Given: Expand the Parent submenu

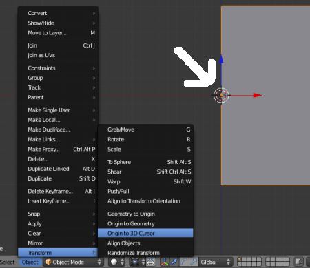Looking at the screenshot, I should (58, 97).
